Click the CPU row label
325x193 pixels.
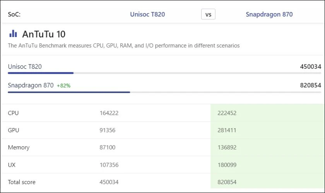coord(13,113)
